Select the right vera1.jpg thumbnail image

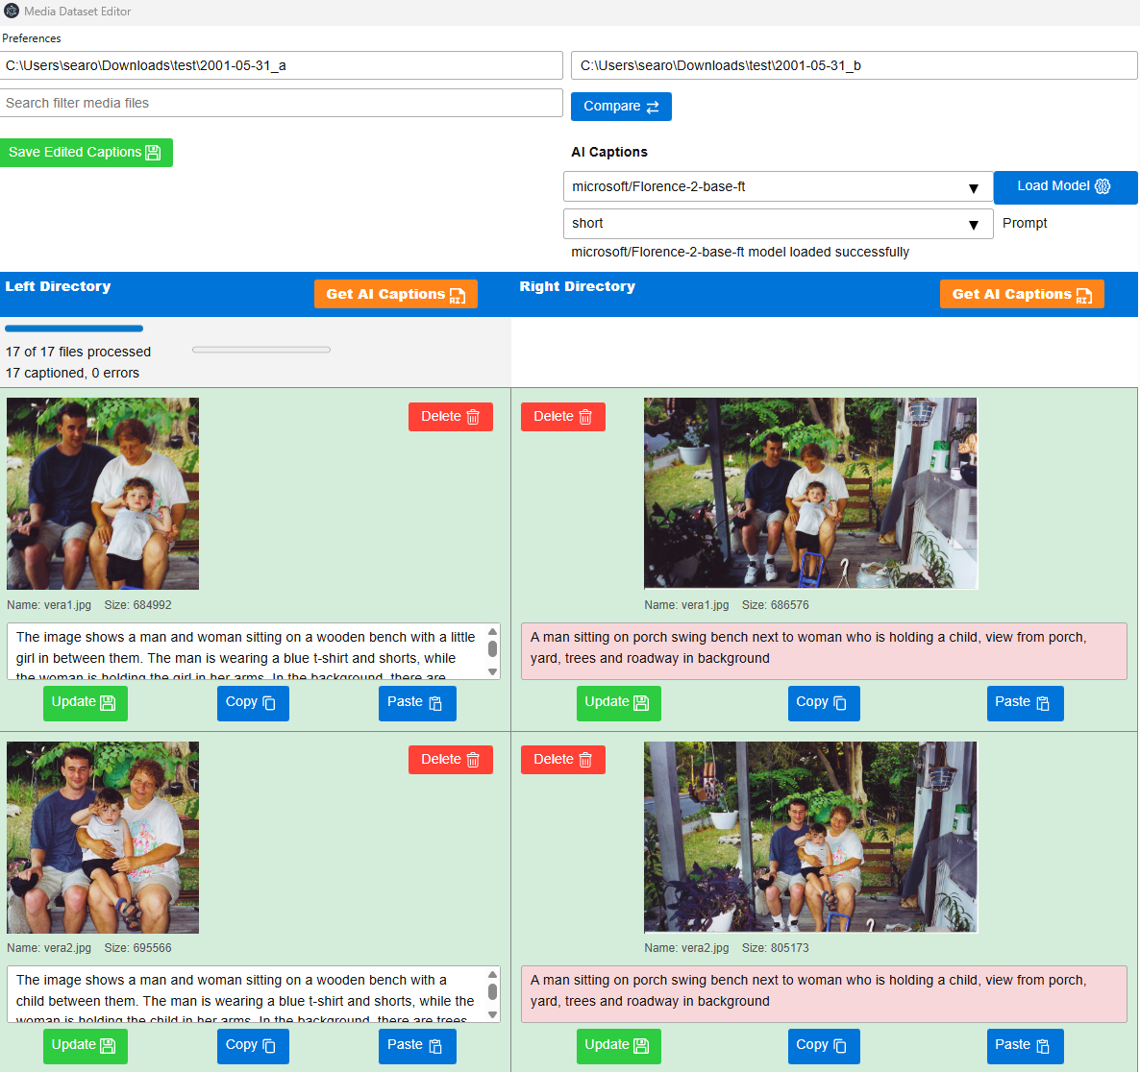click(x=810, y=493)
